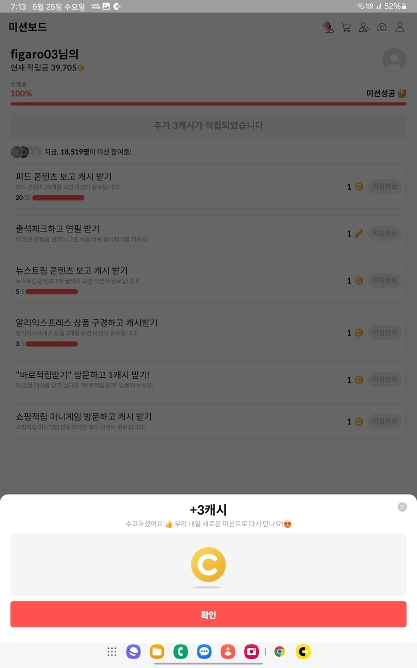The width and height of the screenshot is (417, 668).
Task: Tap the gray profile avatar picture
Action: [x=394, y=60]
